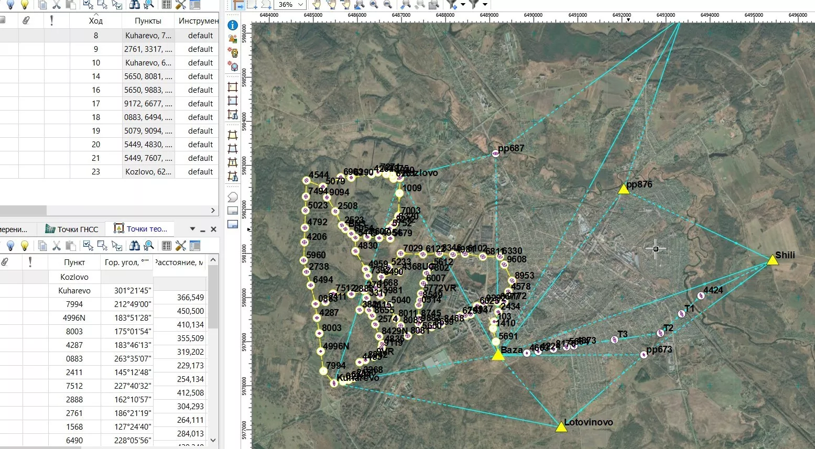This screenshot has height=449, width=815.
Task: Select traverse row 14 in the table
Action: tap(95, 76)
